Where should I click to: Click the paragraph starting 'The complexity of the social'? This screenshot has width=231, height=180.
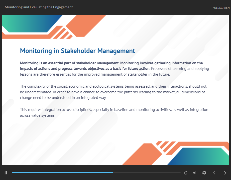(x=113, y=92)
